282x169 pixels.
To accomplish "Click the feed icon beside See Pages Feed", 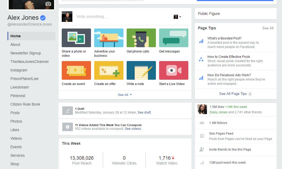I will click(202, 136).
